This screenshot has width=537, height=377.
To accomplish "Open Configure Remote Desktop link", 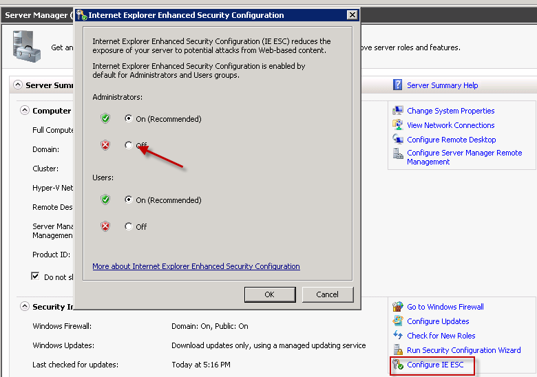I will [x=452, y=140].
